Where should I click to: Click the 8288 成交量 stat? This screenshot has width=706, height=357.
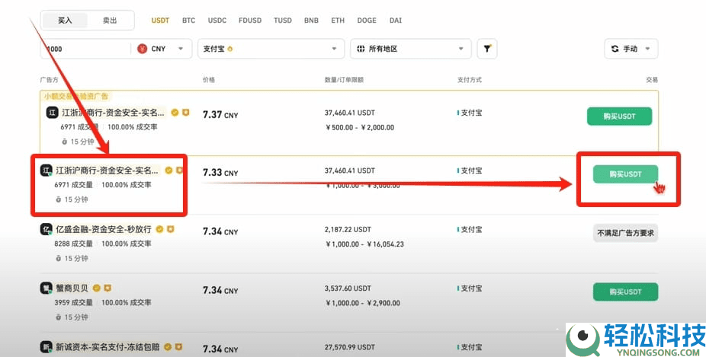(73, 244)
